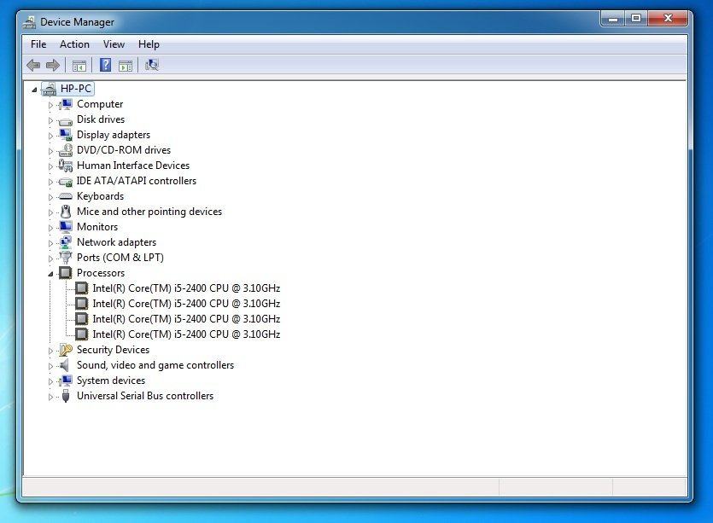Expand the Monitors category
713x523 pixels.
50,228
